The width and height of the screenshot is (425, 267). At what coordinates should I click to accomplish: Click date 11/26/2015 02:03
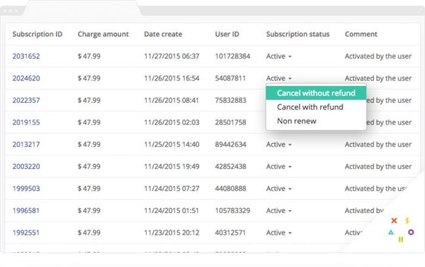(172, 122)
